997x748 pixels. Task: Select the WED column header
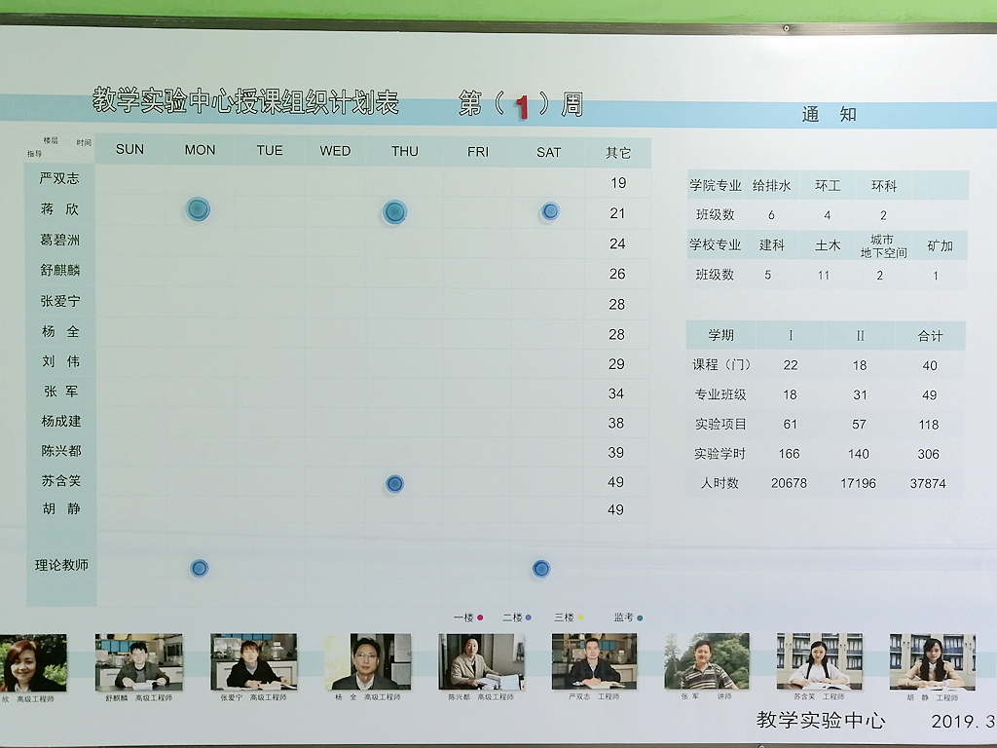(335, 151)
